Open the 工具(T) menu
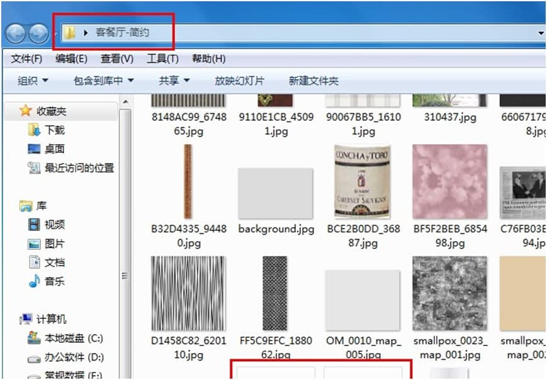547x380 pixels. pos(162,59)
